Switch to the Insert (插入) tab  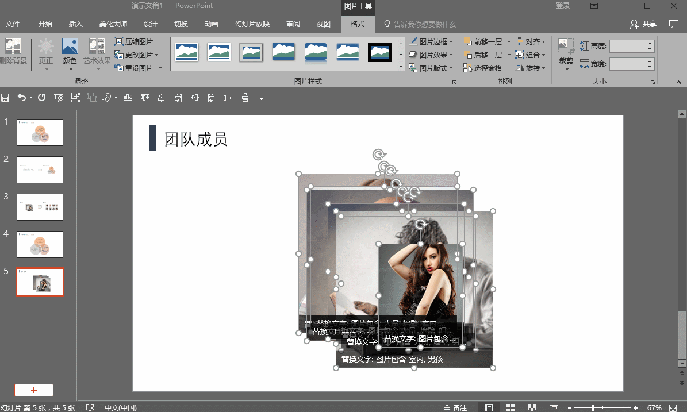point(76,24)
